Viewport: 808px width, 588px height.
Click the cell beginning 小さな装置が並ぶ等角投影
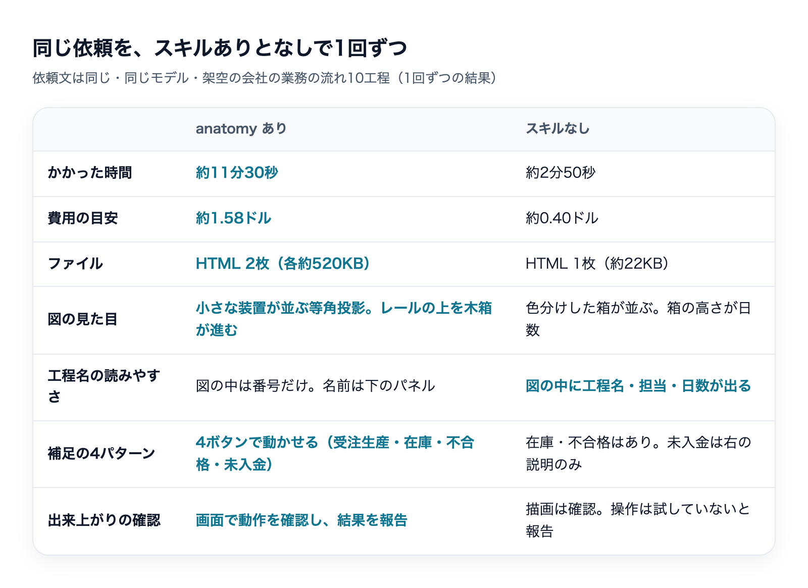(x=344, y=319)
